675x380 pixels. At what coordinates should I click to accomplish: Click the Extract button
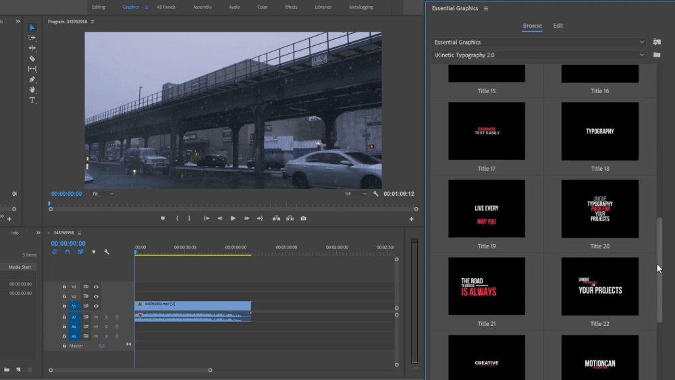tap(290, 219)
